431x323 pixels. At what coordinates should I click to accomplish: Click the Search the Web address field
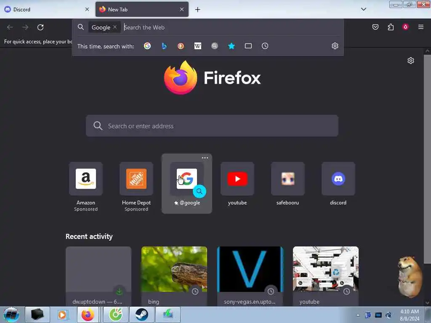231,27
